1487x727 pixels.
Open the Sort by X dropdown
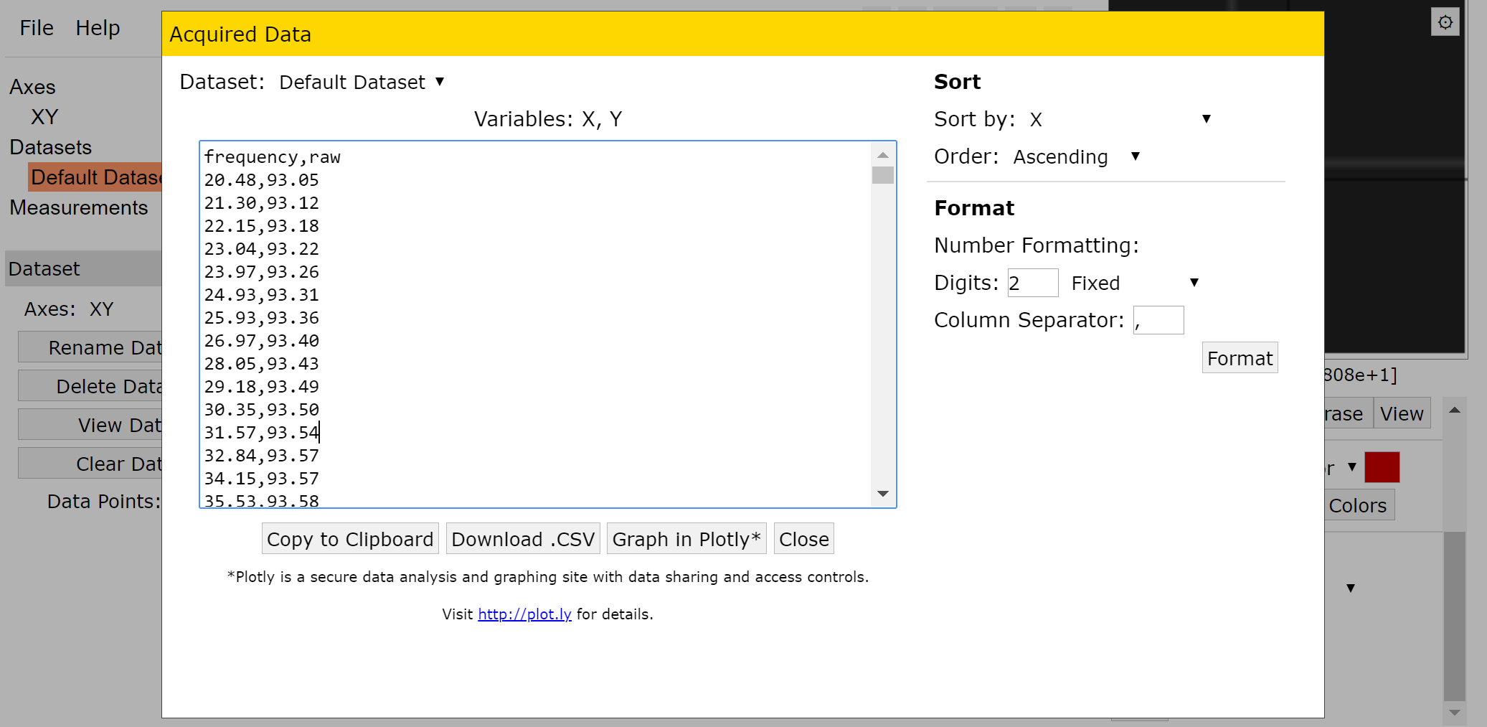(1120, 119)
